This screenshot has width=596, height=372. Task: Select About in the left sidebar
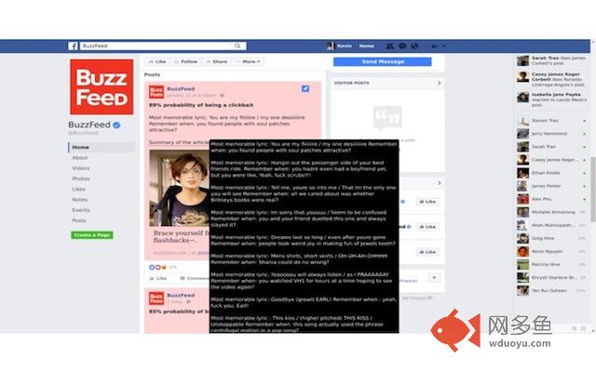click(x=80, y=157)
